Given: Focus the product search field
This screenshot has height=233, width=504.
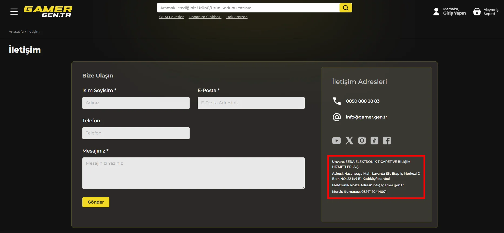Looking at the screenshot, I should [248, 8].
